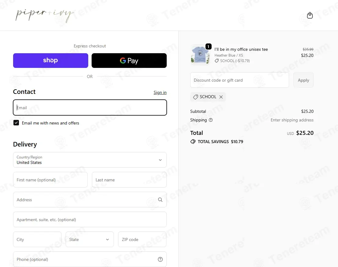Click the First name (optional) field

tap(50, 180)
